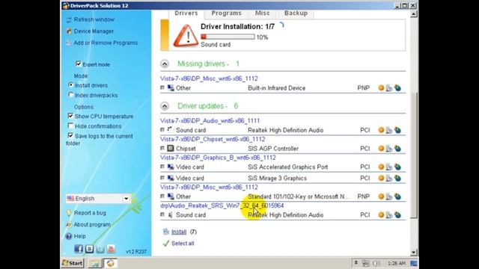
Task: Check the Standard 101/102-Key row checkbox
Action: coord(162,196)
